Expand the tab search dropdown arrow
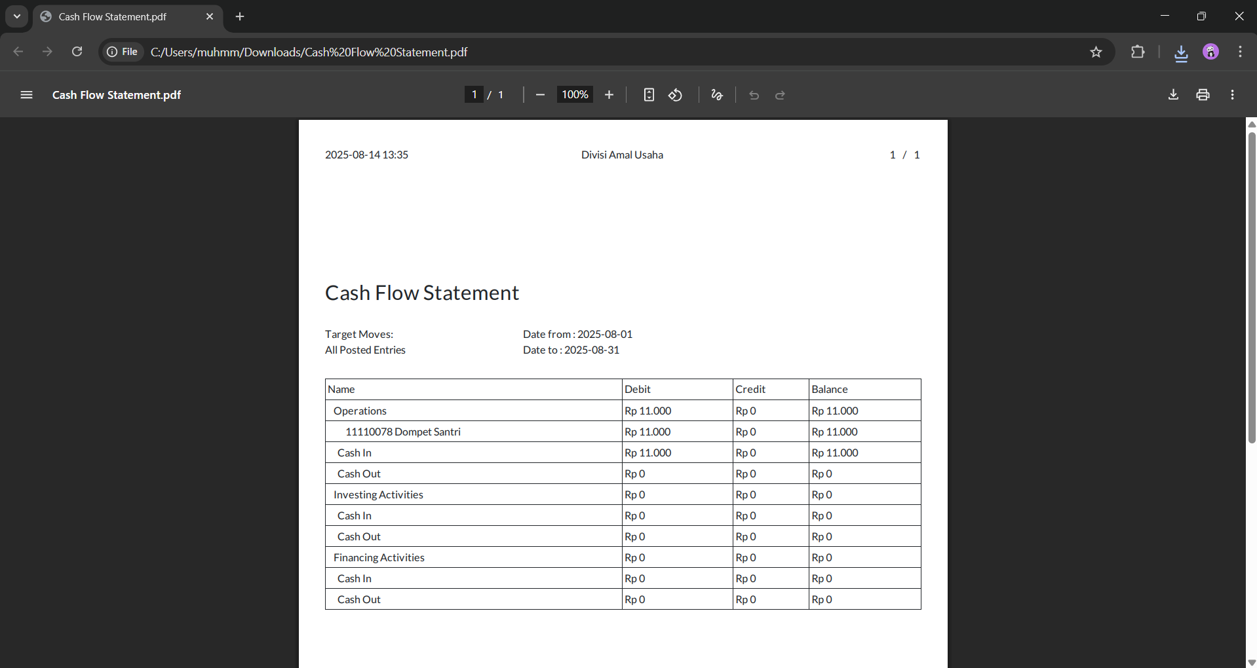Image resolution: width=1257 pixels, height=668 pixels. coord(17,16)
